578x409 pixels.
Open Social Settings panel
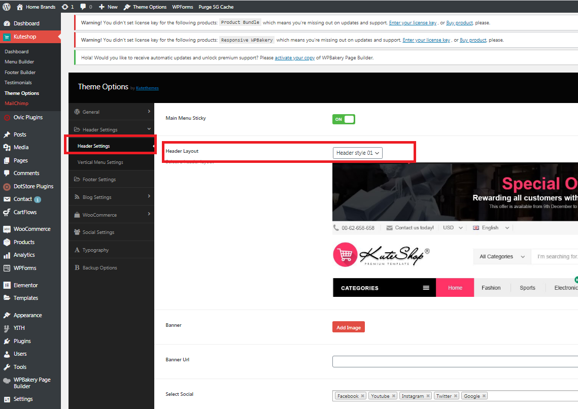click(x=111, y=232)
